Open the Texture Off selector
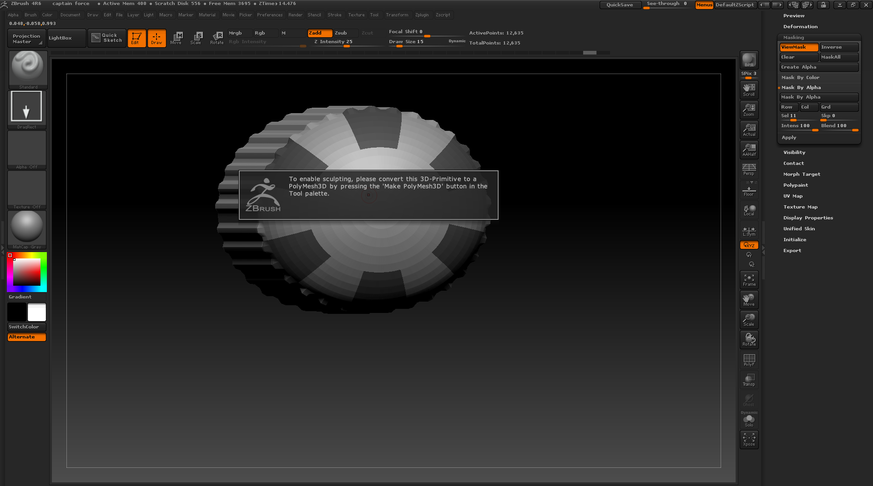The image size is (873, 486). [x=27, y=190]
